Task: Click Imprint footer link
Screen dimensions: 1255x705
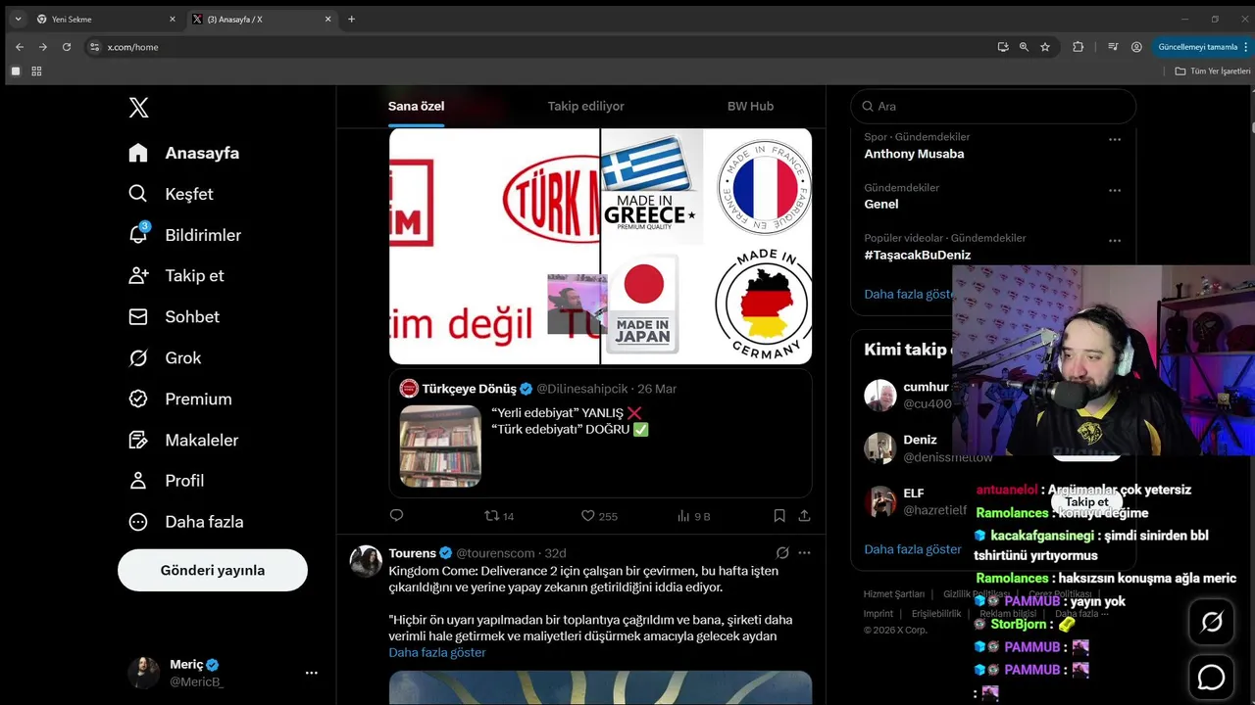Action: pyautogui.click(x=878, y=614)
